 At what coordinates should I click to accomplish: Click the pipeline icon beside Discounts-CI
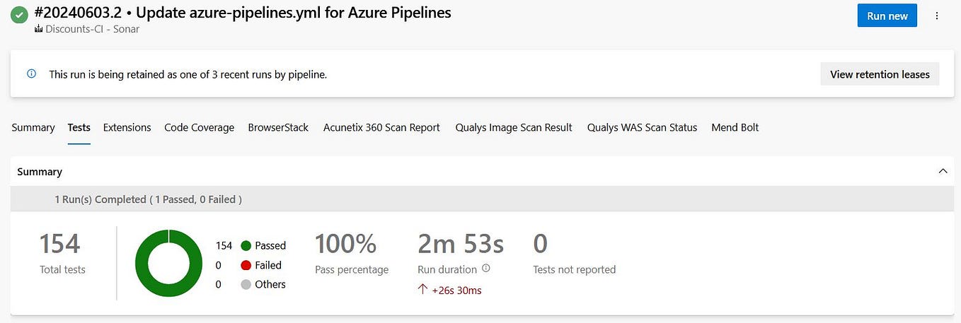pos(38,30)
